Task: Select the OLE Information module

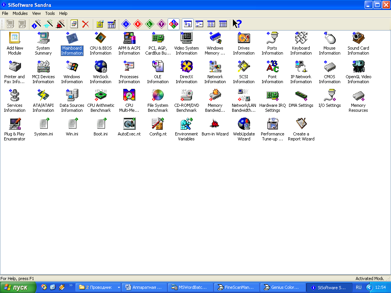Action: [158, 72]
